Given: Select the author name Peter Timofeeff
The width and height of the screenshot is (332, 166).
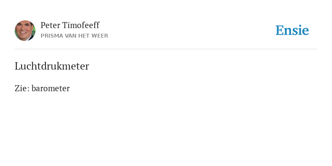Looking at the screenshot, I should 70,25.
